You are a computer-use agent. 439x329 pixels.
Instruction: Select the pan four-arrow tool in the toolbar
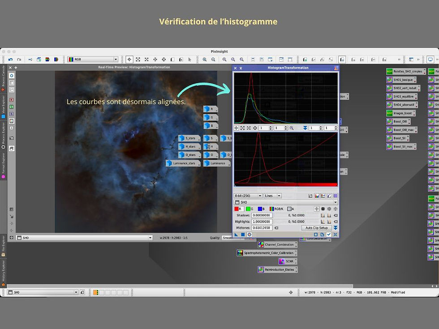(155, 59)
